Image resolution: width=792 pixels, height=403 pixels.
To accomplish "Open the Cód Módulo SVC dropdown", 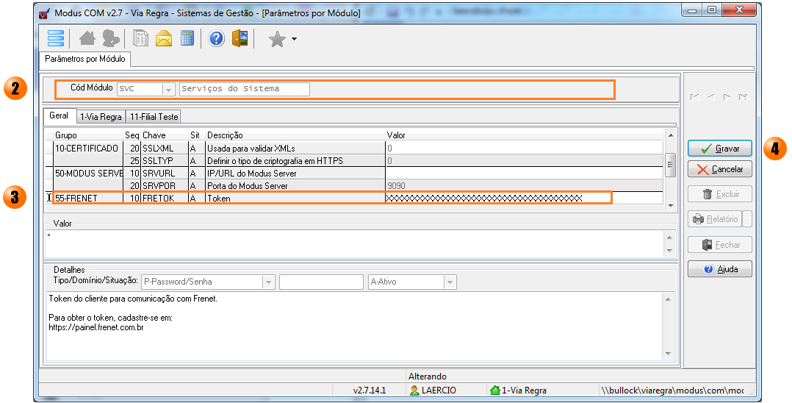I will pos(168,89).
